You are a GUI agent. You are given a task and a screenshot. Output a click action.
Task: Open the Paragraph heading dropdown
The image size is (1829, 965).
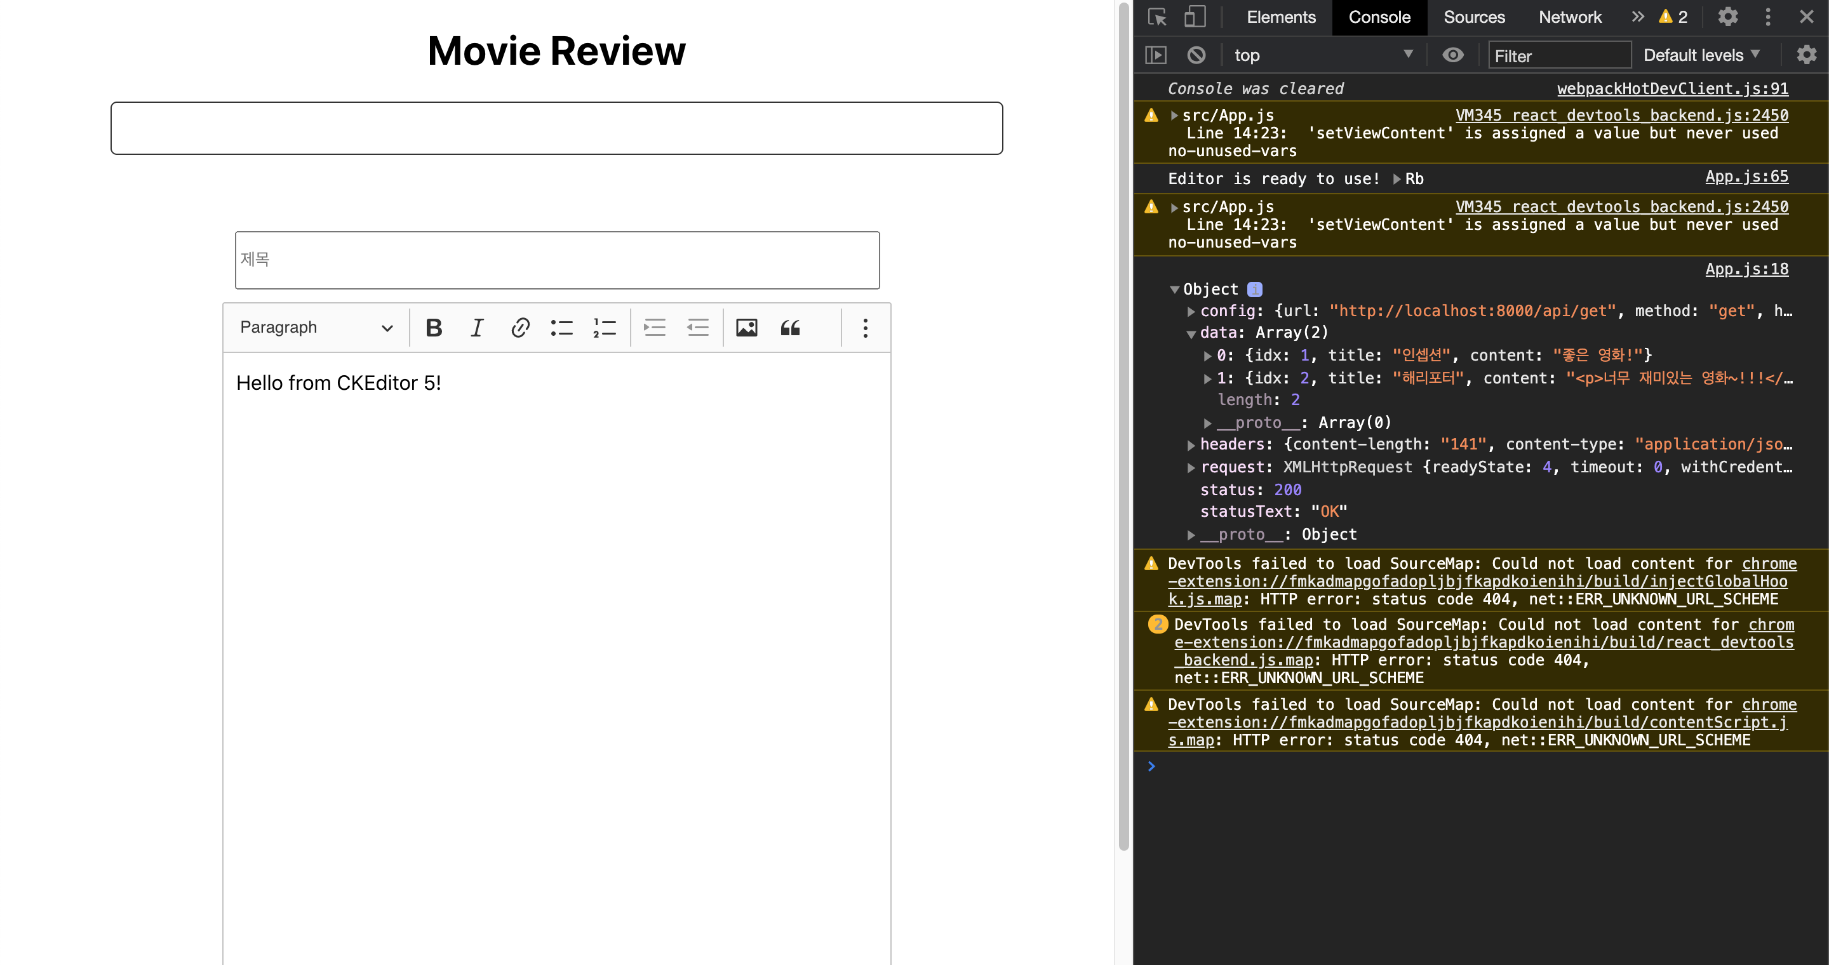tap(316, 328)
